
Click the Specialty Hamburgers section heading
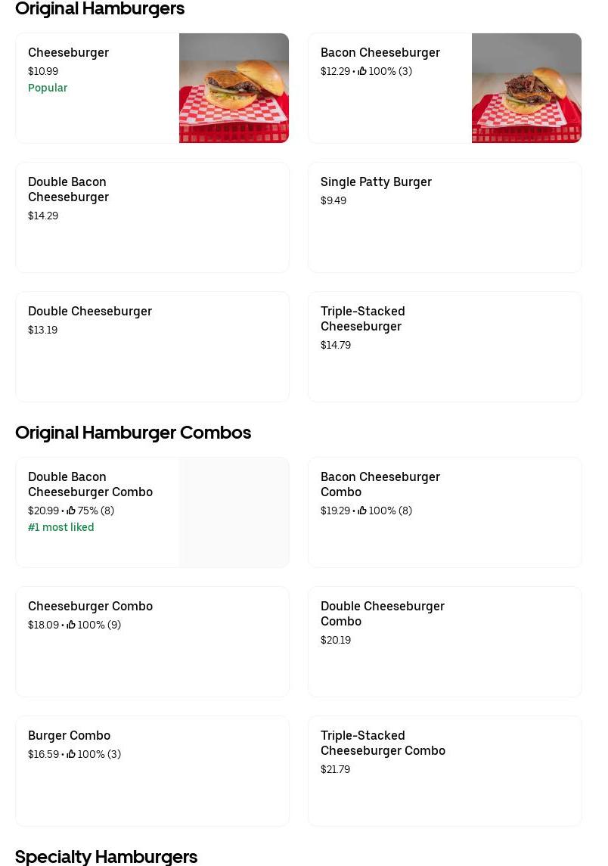point(106,856)
